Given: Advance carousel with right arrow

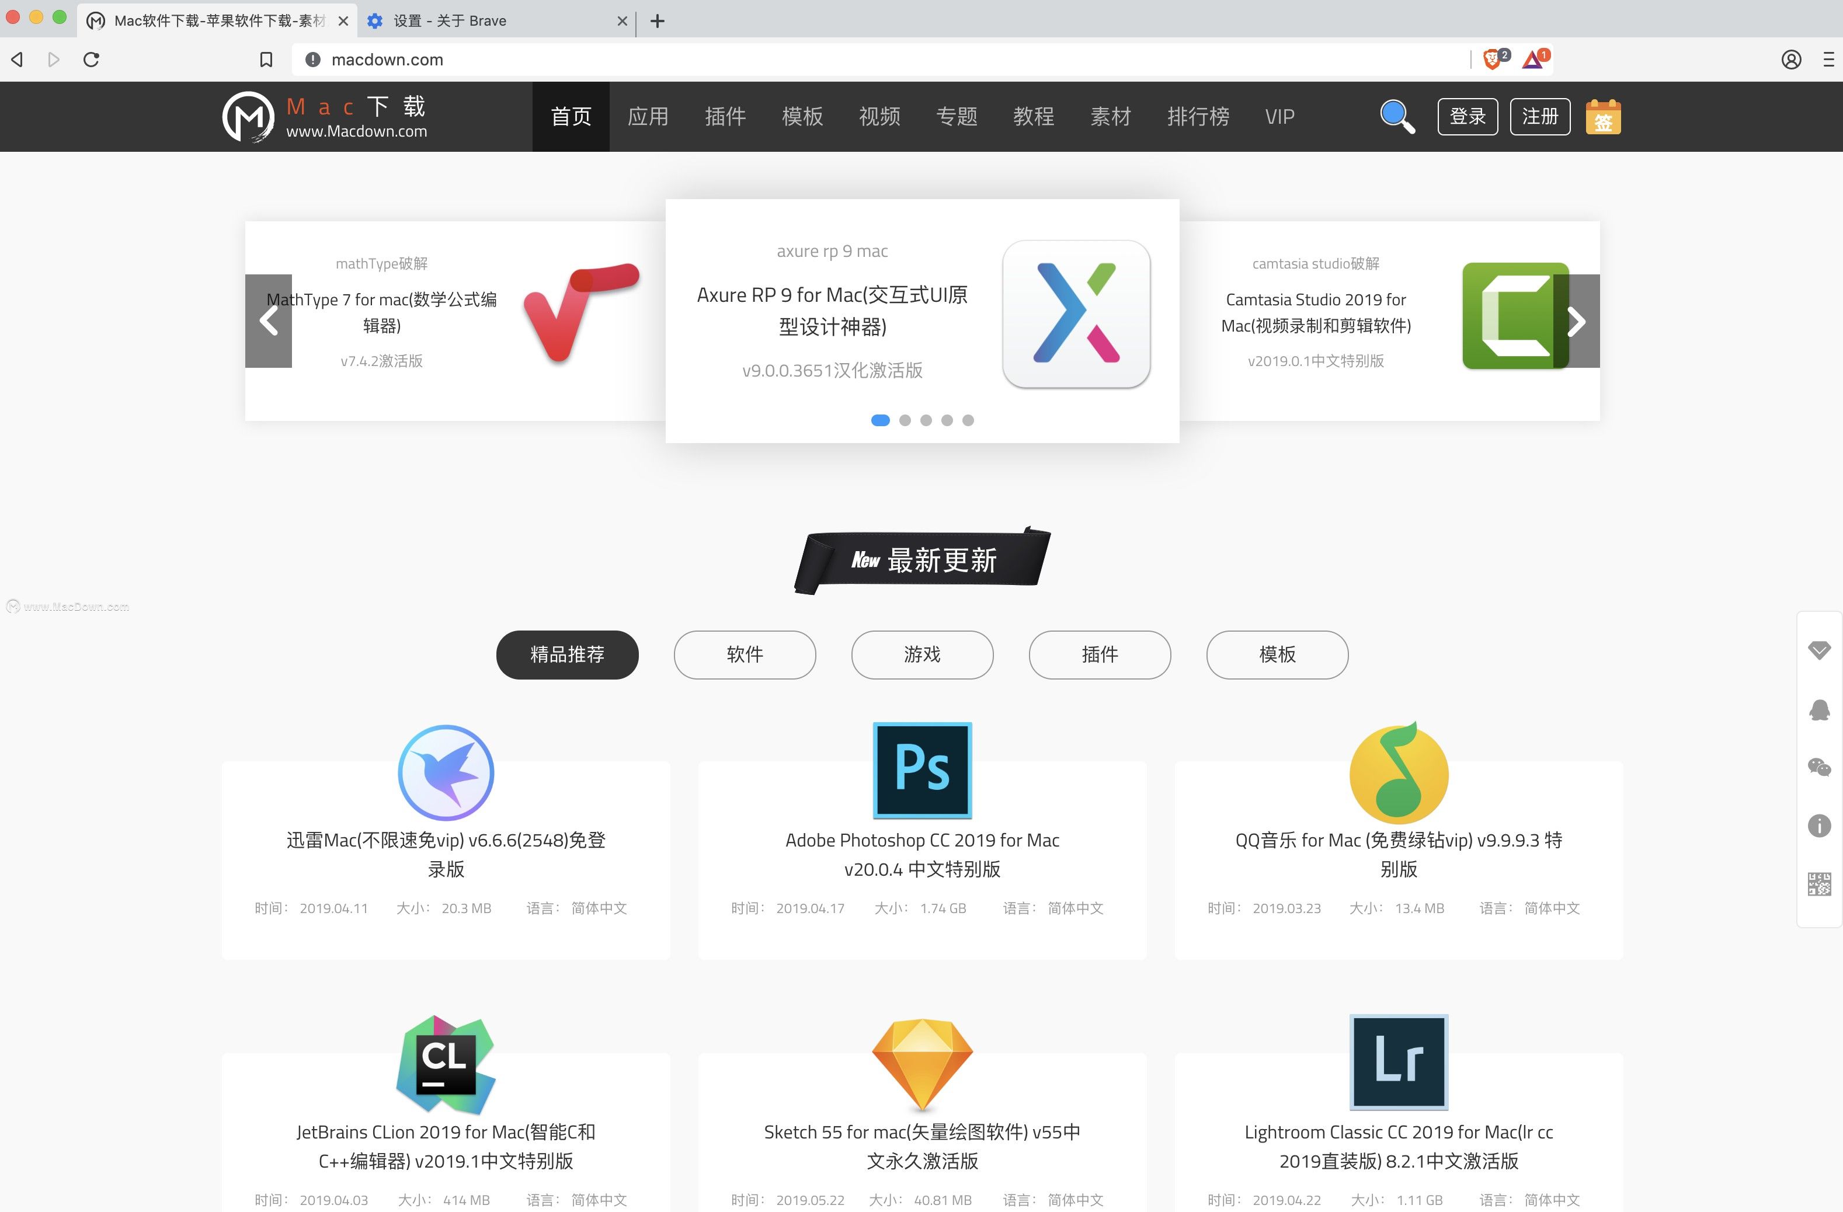Looking at the screenshot, I should click(1577, 321).
